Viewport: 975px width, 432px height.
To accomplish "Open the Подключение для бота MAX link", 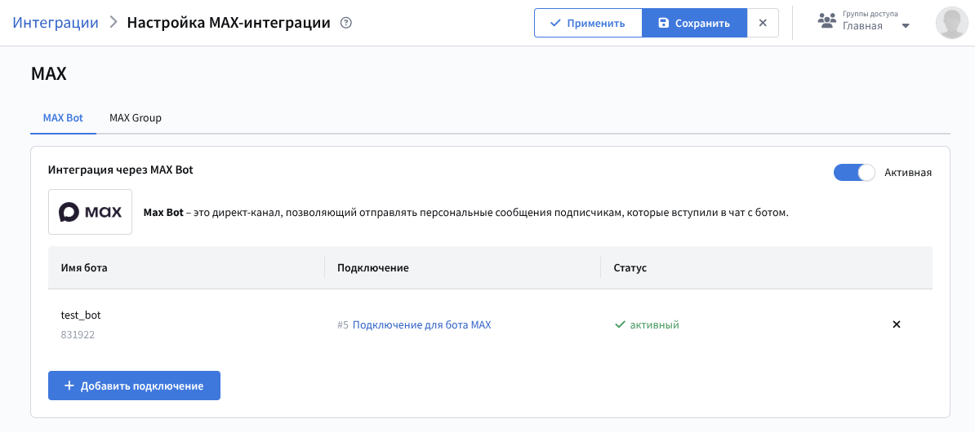I will click(x=421, y=324).
